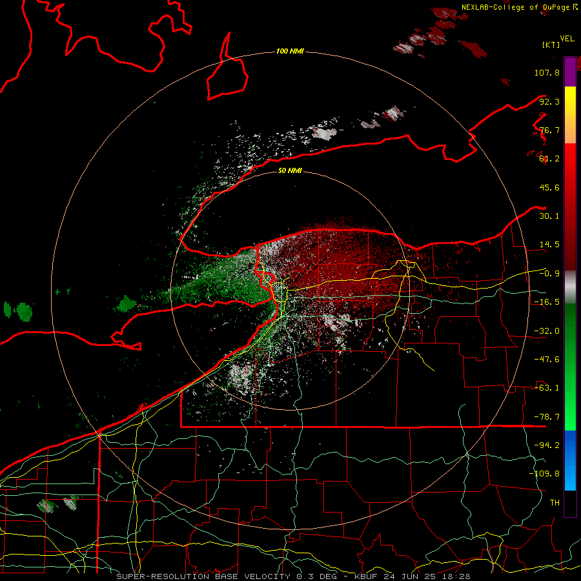This screenshot has width=581, height=581.
Task: Select the 61.2 legend value
Action: pos(549,158)
